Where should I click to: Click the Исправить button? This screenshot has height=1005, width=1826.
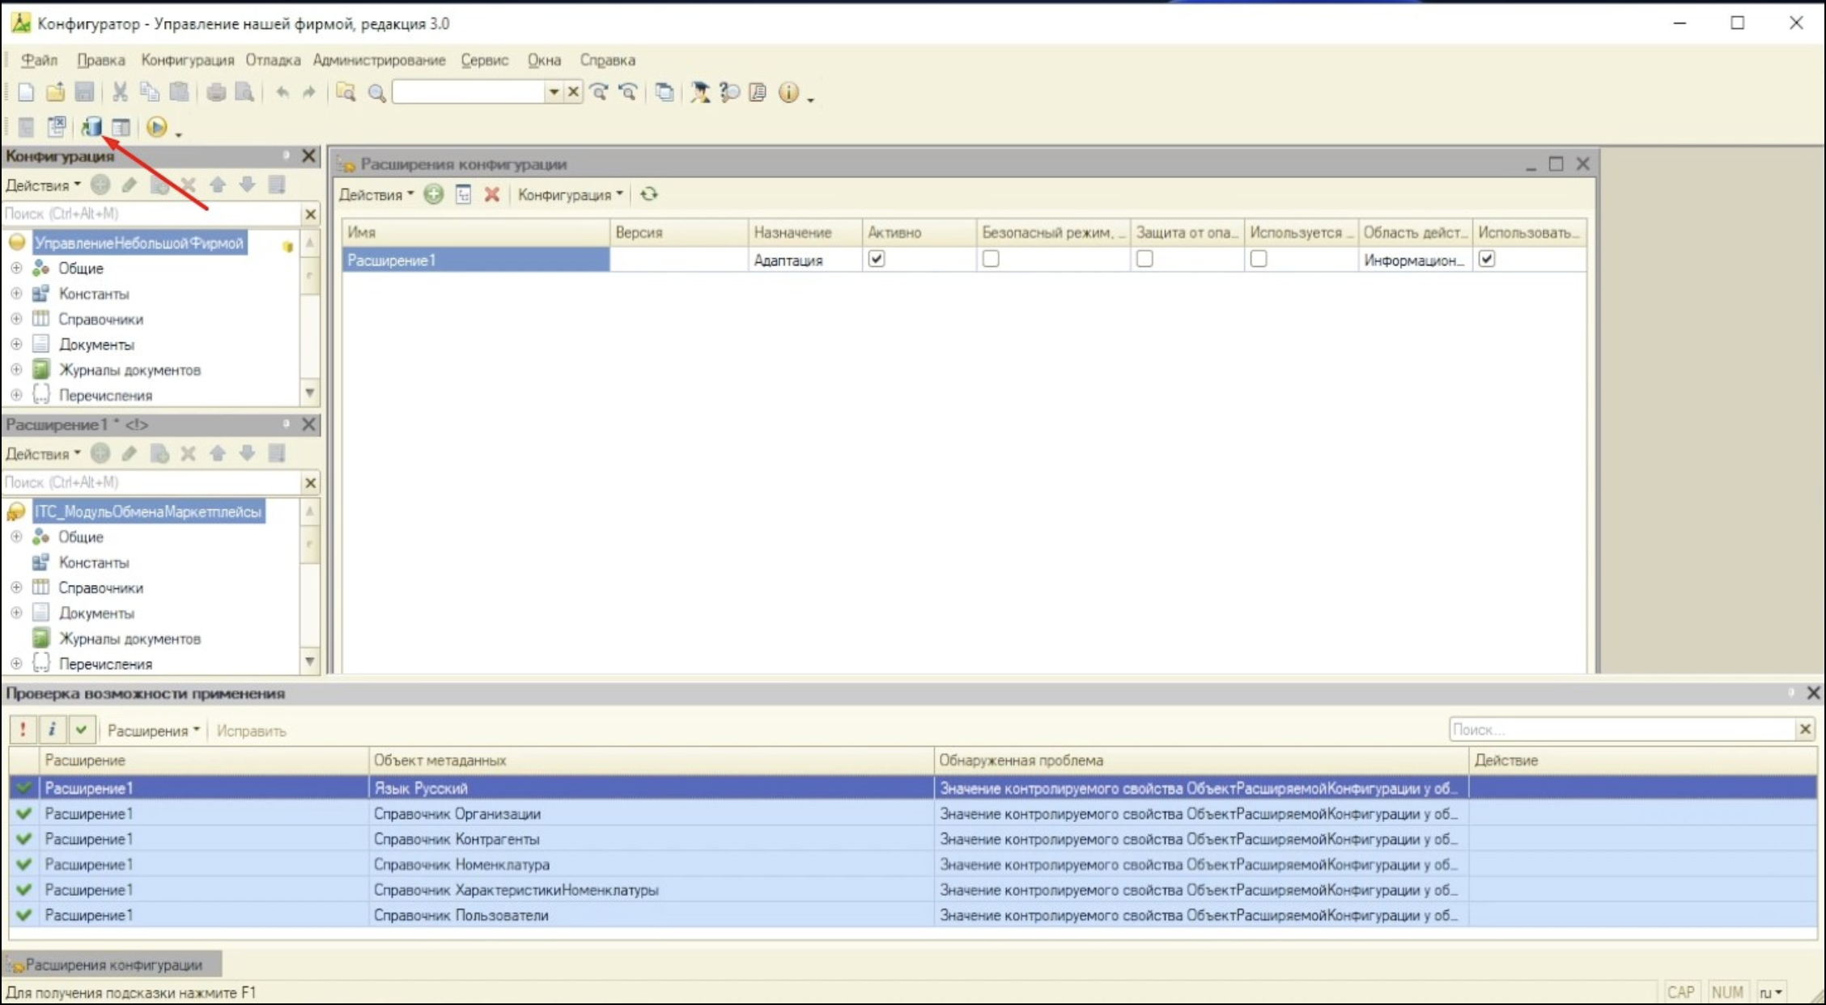click(251, 731)
